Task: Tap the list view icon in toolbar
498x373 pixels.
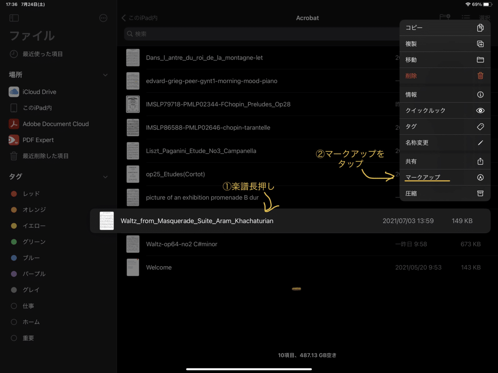Action: click(x=465, y=18)
